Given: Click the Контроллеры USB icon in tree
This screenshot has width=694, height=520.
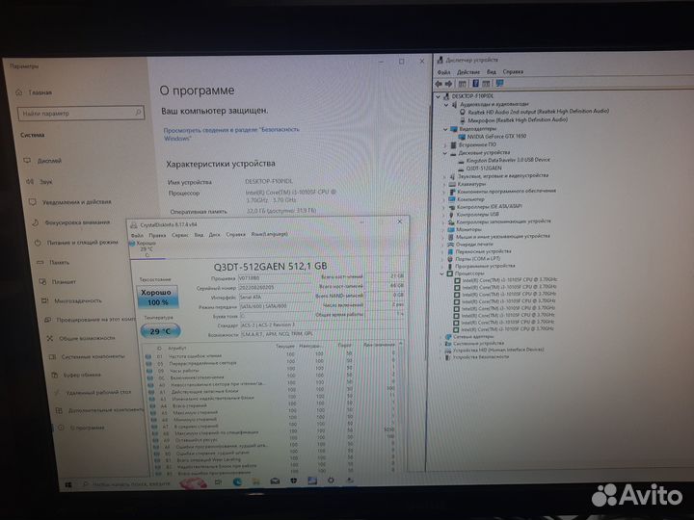Looking at the screenshot, I should click(x=451, y=214).
